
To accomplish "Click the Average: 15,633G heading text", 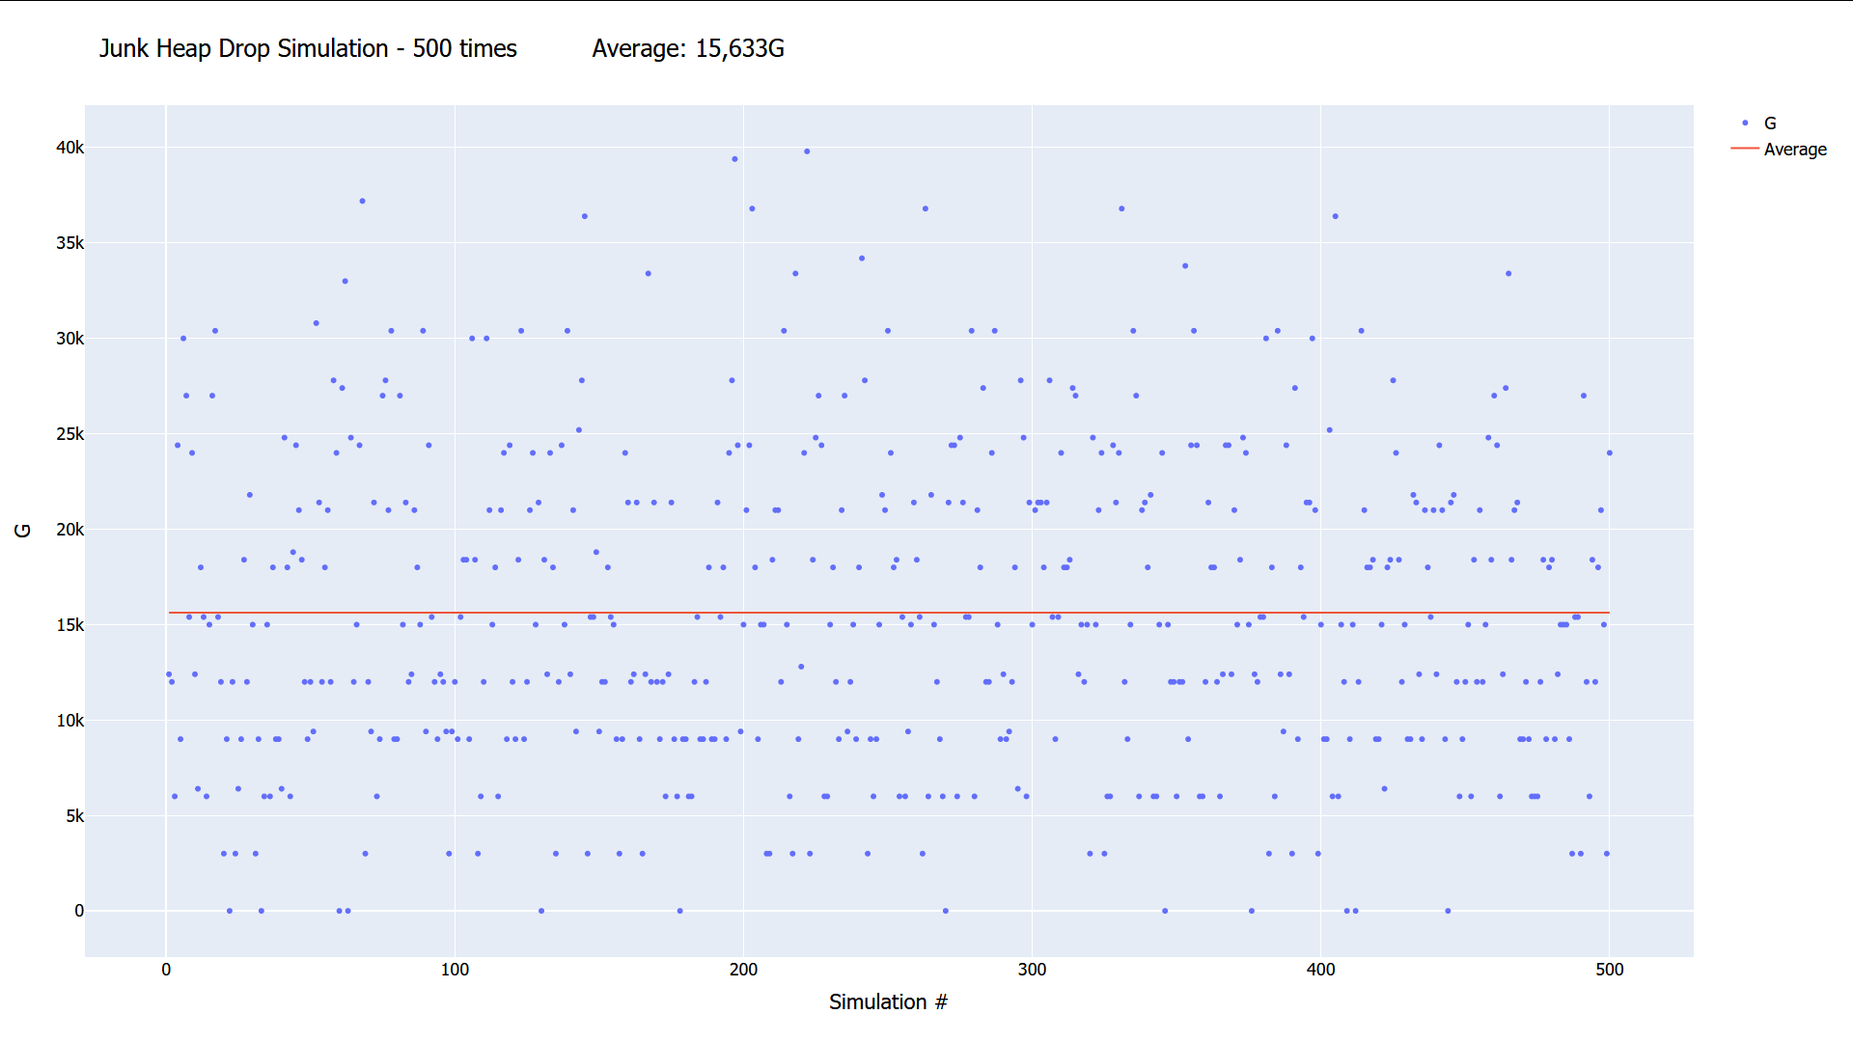I will 687,49.
